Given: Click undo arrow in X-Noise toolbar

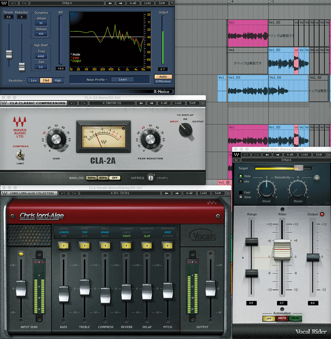Looking at the screenshot, I should click(x=13, y=3).
